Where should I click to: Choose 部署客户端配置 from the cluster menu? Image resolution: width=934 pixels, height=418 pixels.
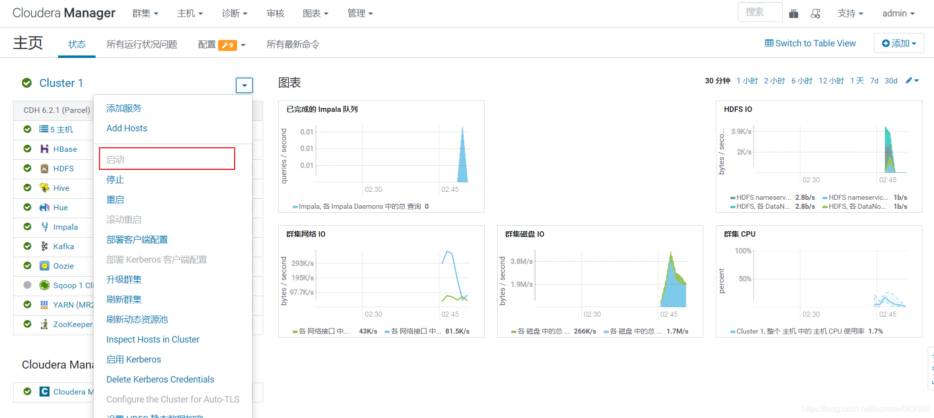pos(137,240)
